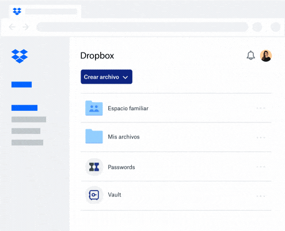Click the Dropbox favicon in the browser tab
This screenshot has height=231, width=285.
click(17, 12)
